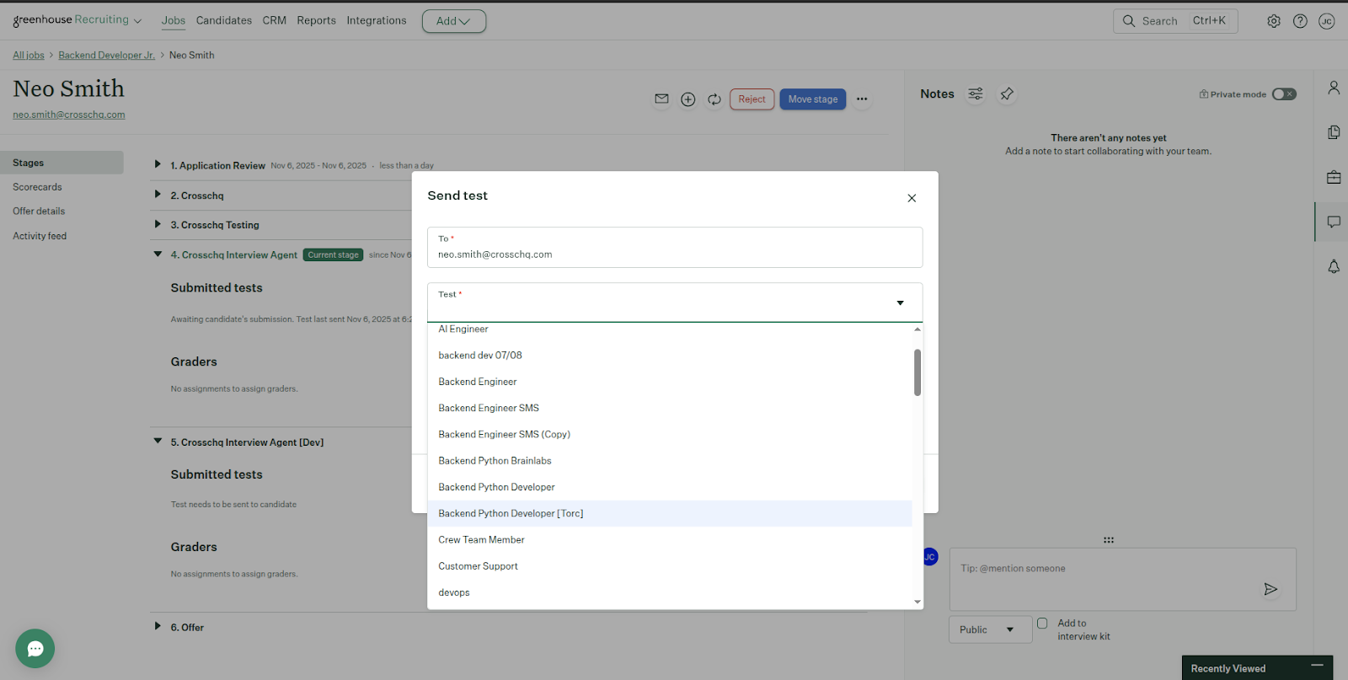This screenshot has height=680, width=1348.
Task: Check the Add to interview kit box
Action: coord(1042,624)
